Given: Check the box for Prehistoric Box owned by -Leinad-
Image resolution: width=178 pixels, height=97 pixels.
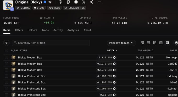Looking at the screenshot, I should pyautogui.click(x=6, y=88).
